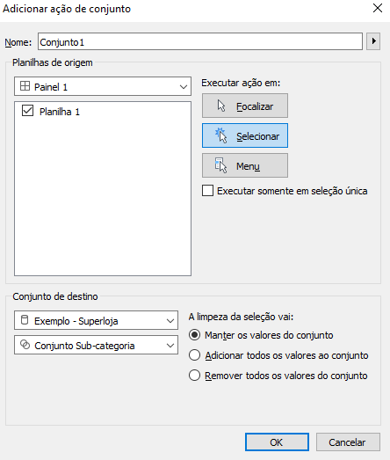Click the Cancelar button
Screen dimensions: 390x460
pos(348,442)
